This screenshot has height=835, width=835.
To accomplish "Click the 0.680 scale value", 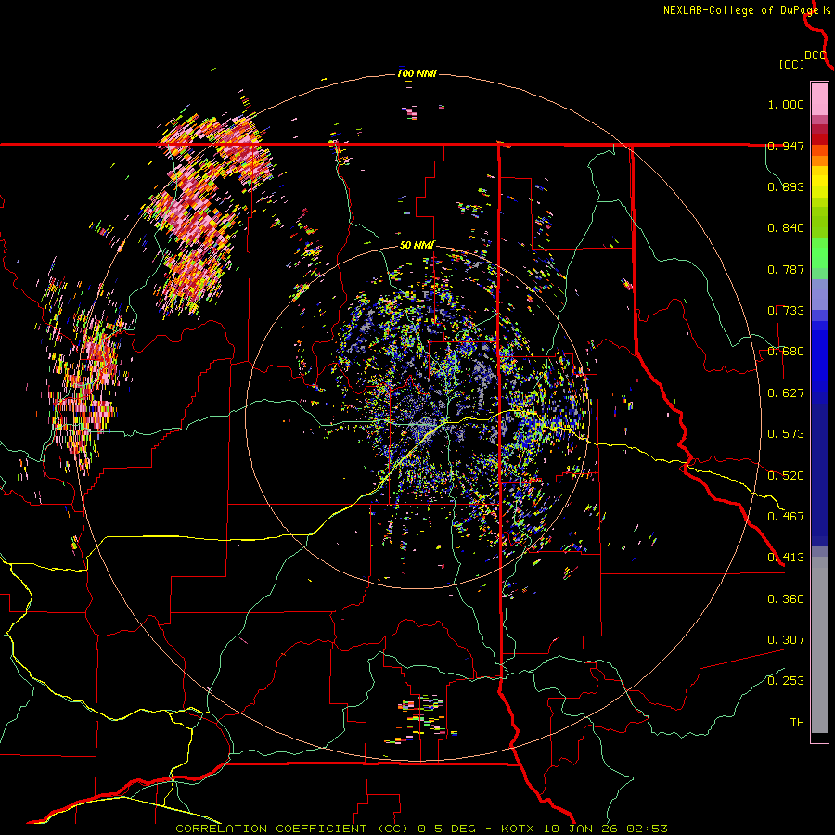I will click(786, 352).
